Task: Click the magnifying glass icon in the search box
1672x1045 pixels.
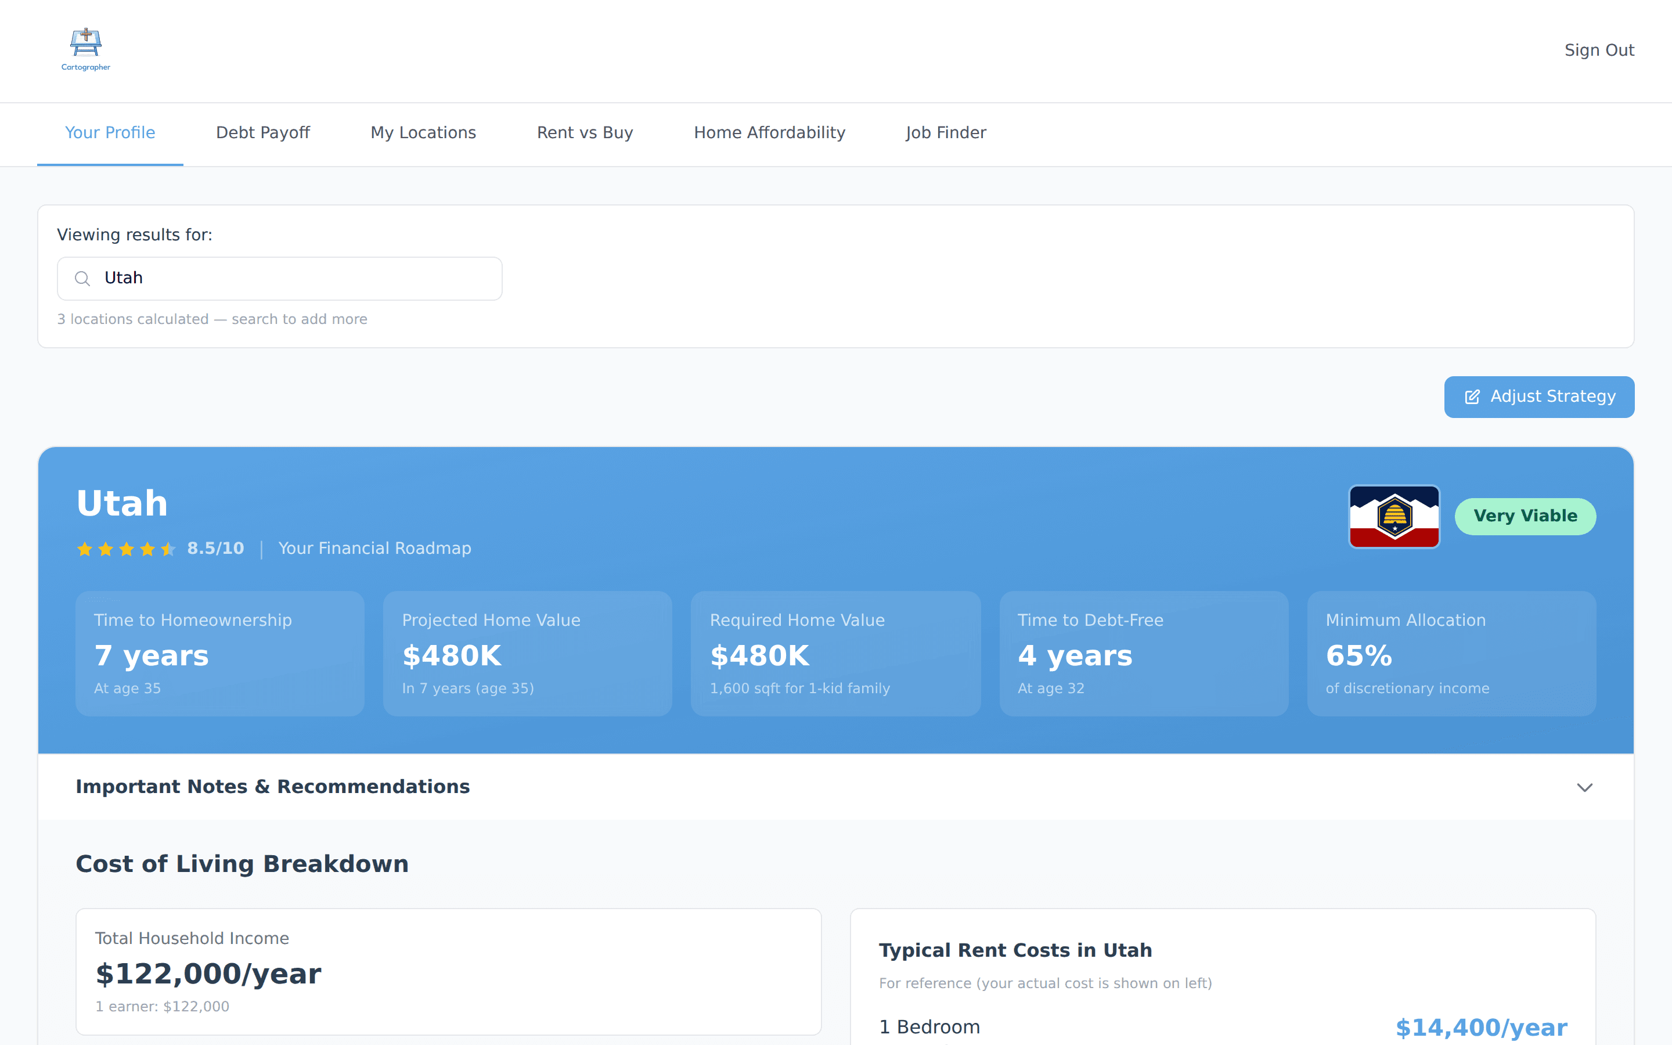Action: click(x=82, y=278)
